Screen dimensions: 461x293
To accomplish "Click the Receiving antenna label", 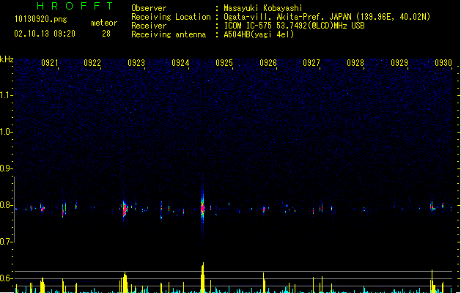I will pyautogui.click(x=169, y=34).
